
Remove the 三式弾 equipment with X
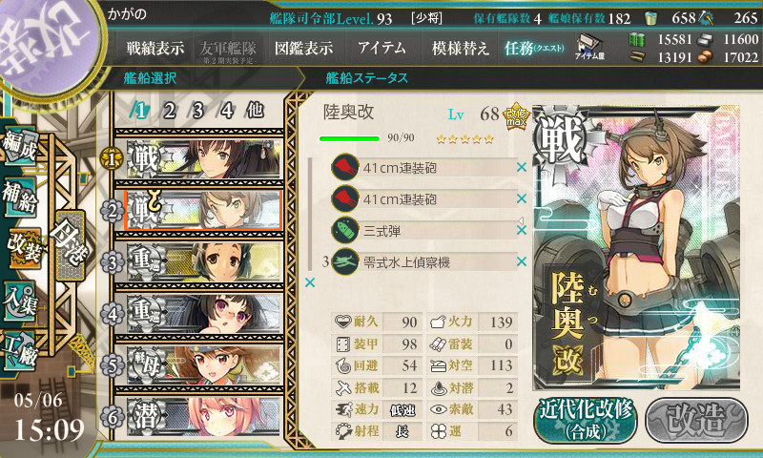coord(522,230)
